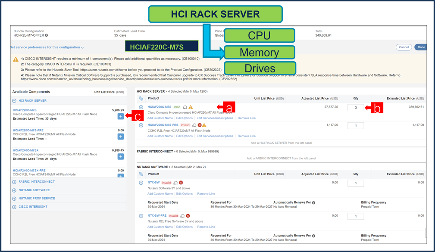Click the red error icon on NTX-SW
The height and width of the screenshot is (252, 435).
(181, 182)
